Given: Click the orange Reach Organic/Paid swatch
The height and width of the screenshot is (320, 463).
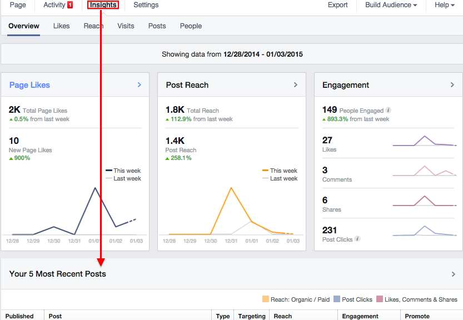Looking at the screenshot, I should (266, 299).
